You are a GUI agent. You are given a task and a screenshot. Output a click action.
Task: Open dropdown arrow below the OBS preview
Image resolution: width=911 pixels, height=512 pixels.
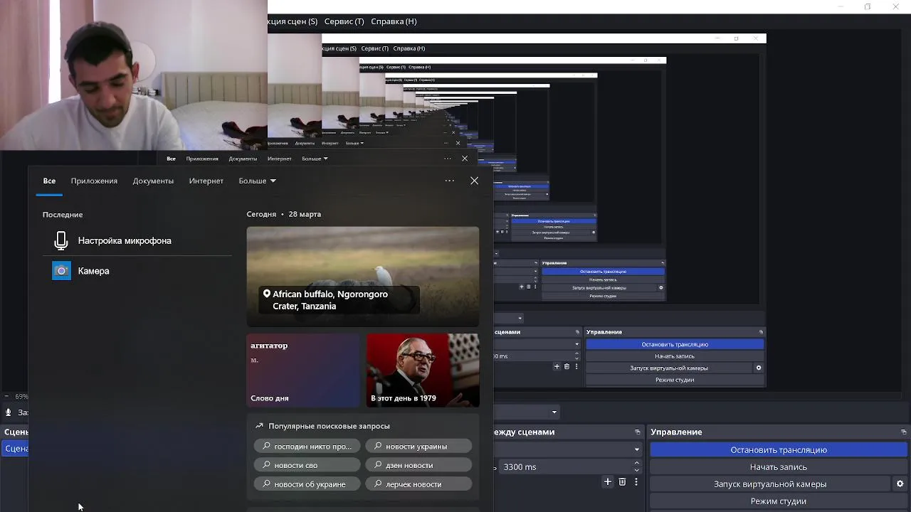click(554, 412)
